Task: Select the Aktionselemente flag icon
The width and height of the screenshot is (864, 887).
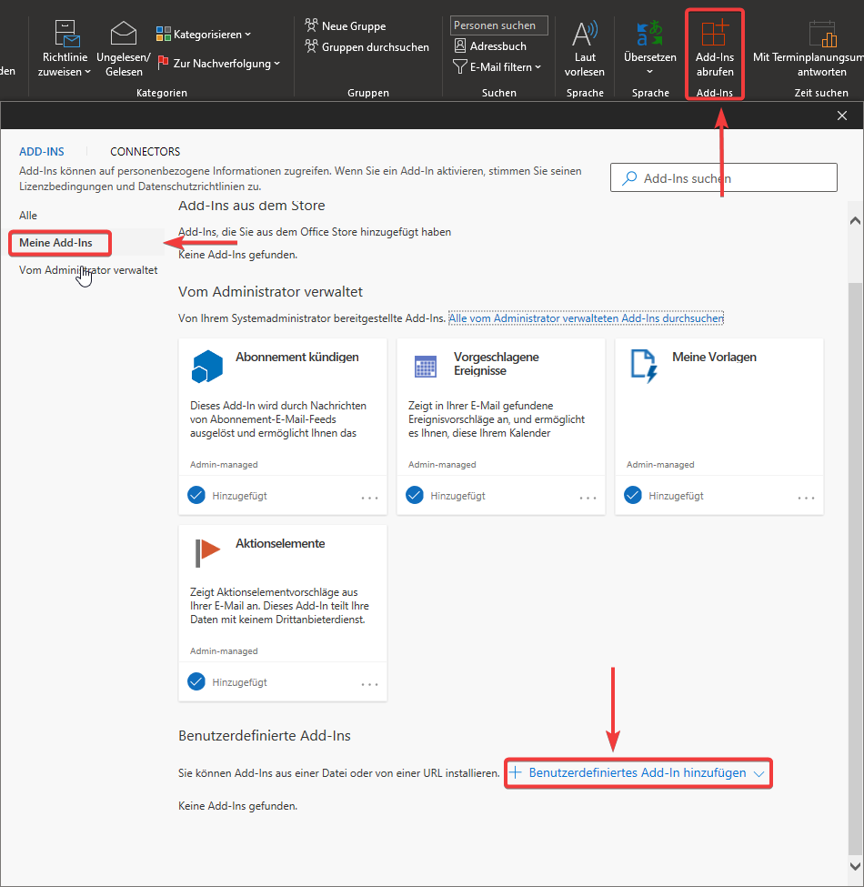Action: click(x=207, y=547)
